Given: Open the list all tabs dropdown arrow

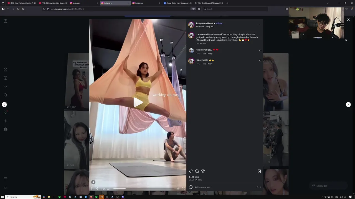Looking at the screenshot, I should tap(327, 3).
